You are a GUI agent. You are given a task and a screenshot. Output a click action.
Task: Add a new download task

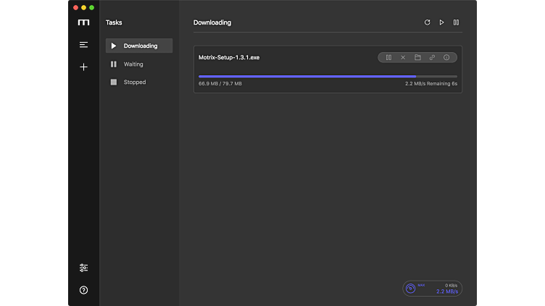click(83, 67)
